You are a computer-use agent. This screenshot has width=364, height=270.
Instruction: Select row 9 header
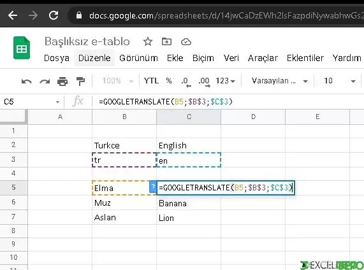coord(13,244)
